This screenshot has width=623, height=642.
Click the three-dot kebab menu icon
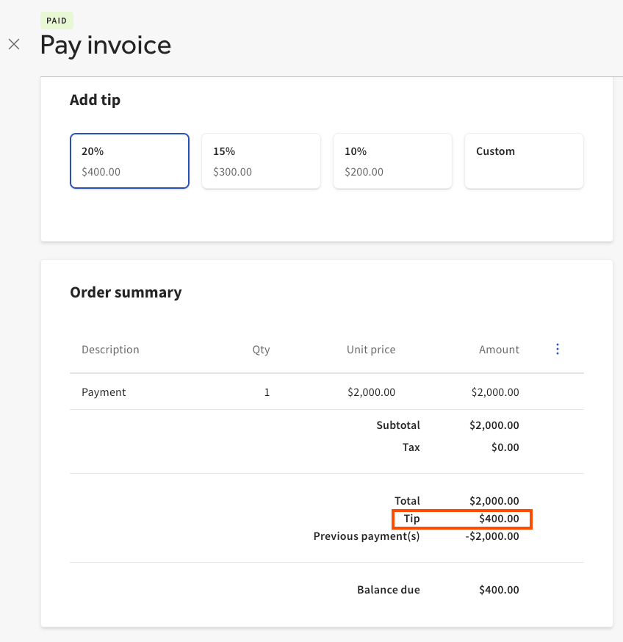558,349
